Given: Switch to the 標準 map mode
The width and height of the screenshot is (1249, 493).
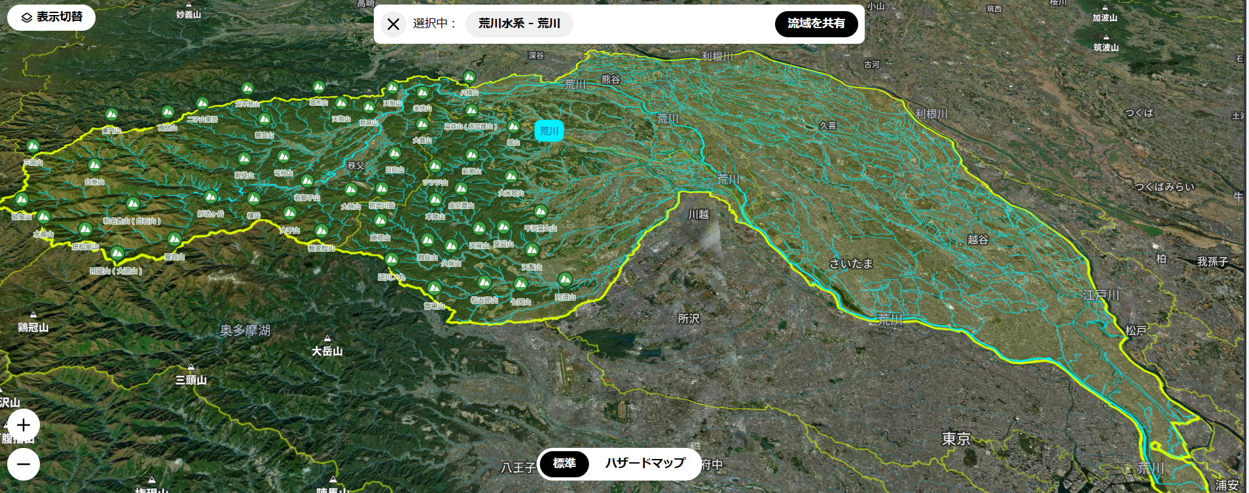Looking at the screenshot, I should [x=564, y=464].
